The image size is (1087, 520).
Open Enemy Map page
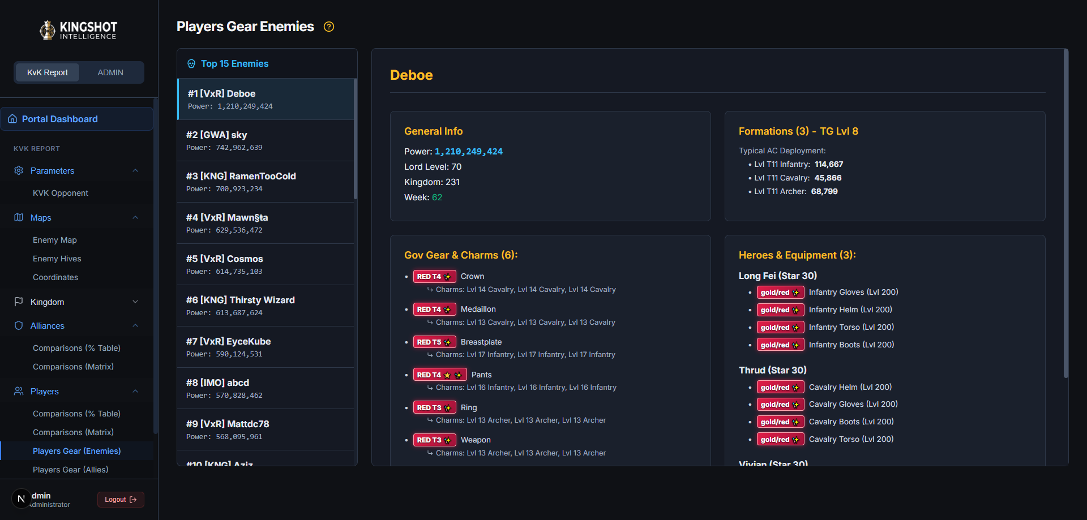click(x=55, y=240)
